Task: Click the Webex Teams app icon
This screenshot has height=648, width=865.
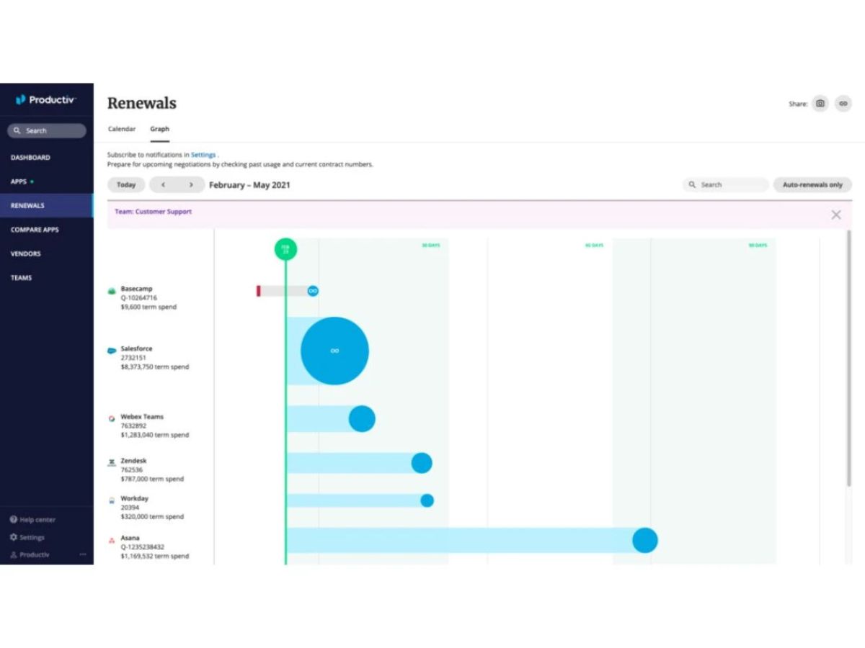Action: pos(112,418)
